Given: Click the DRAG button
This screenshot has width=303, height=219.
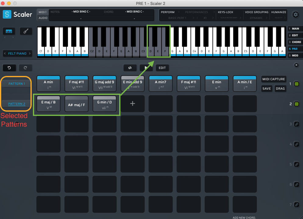Looking at the screenshot, I should click(x=280, y=88).
